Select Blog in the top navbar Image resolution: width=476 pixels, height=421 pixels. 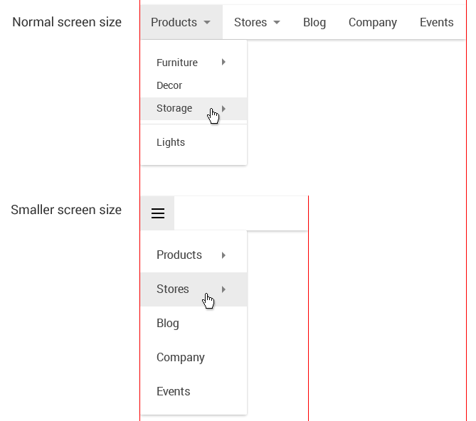click(x=314, y=23)
